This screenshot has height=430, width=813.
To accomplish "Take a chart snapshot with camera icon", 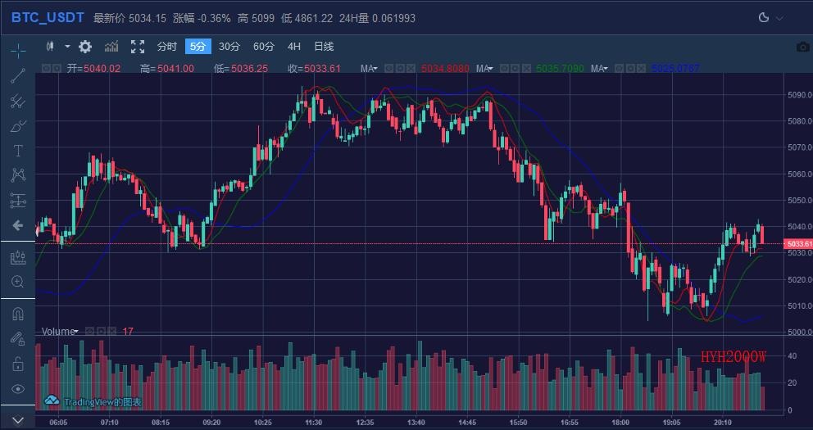I will click(x=803, y=47).
